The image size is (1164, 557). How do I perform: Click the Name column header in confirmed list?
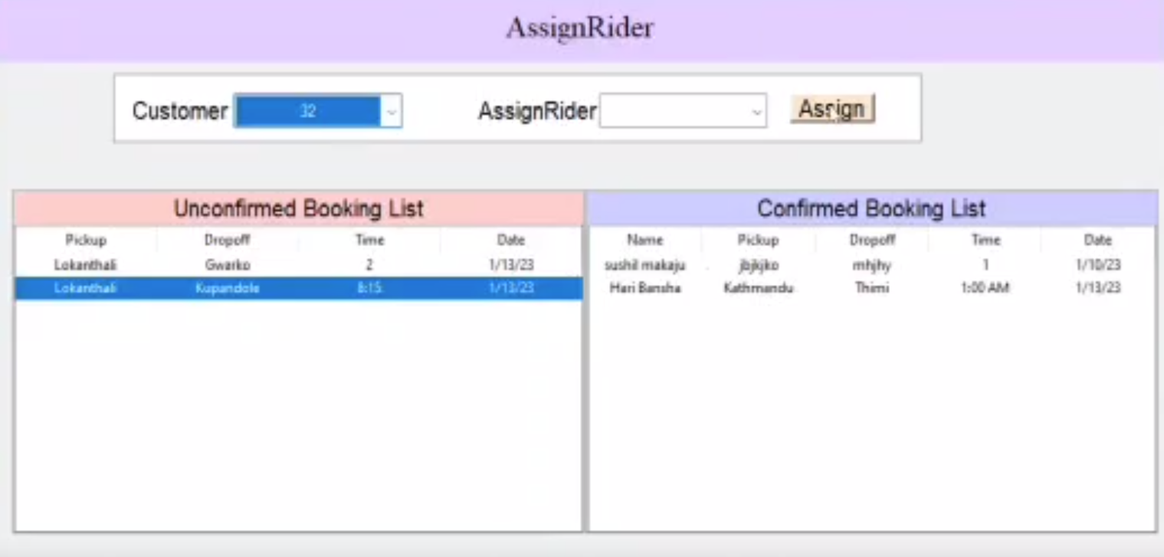[x=644, y=241]
